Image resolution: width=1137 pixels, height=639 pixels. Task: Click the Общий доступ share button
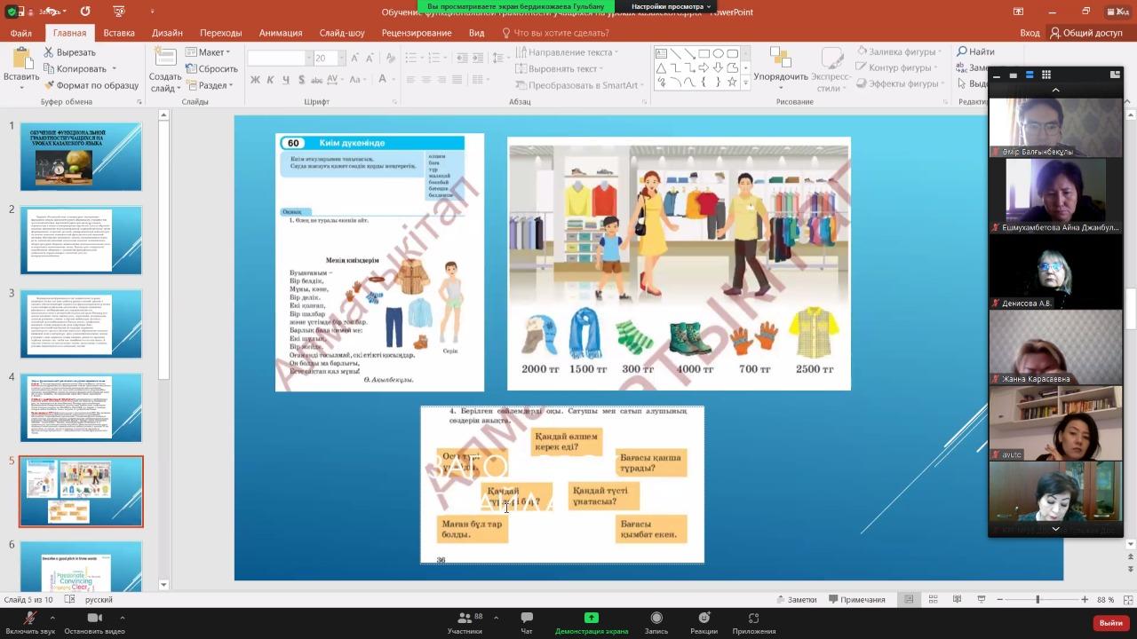pyautogui.click(x=1085, y=33)
